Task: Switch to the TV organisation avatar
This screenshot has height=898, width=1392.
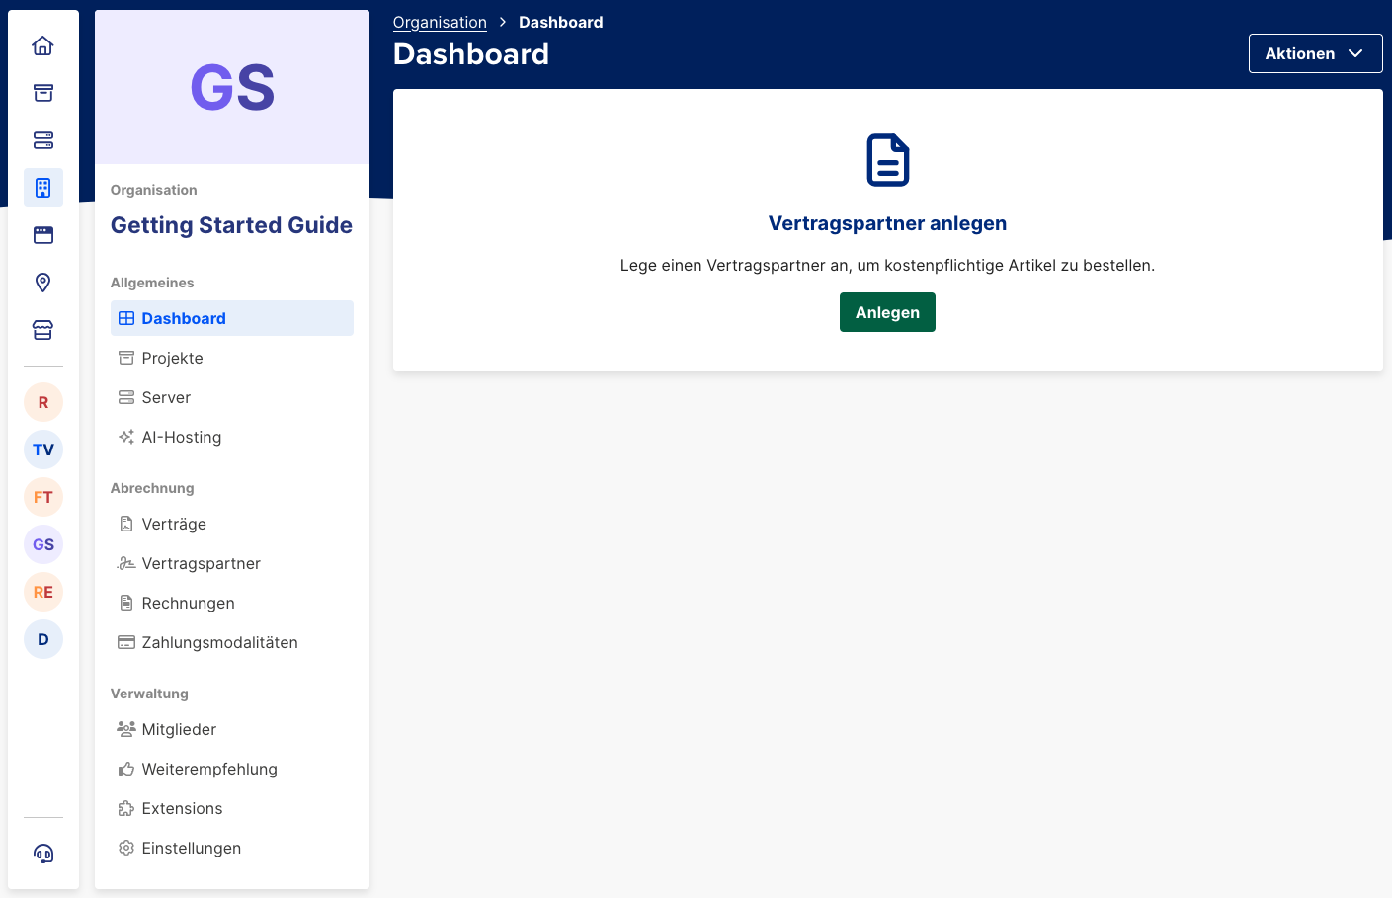Action: click(42, 449)
